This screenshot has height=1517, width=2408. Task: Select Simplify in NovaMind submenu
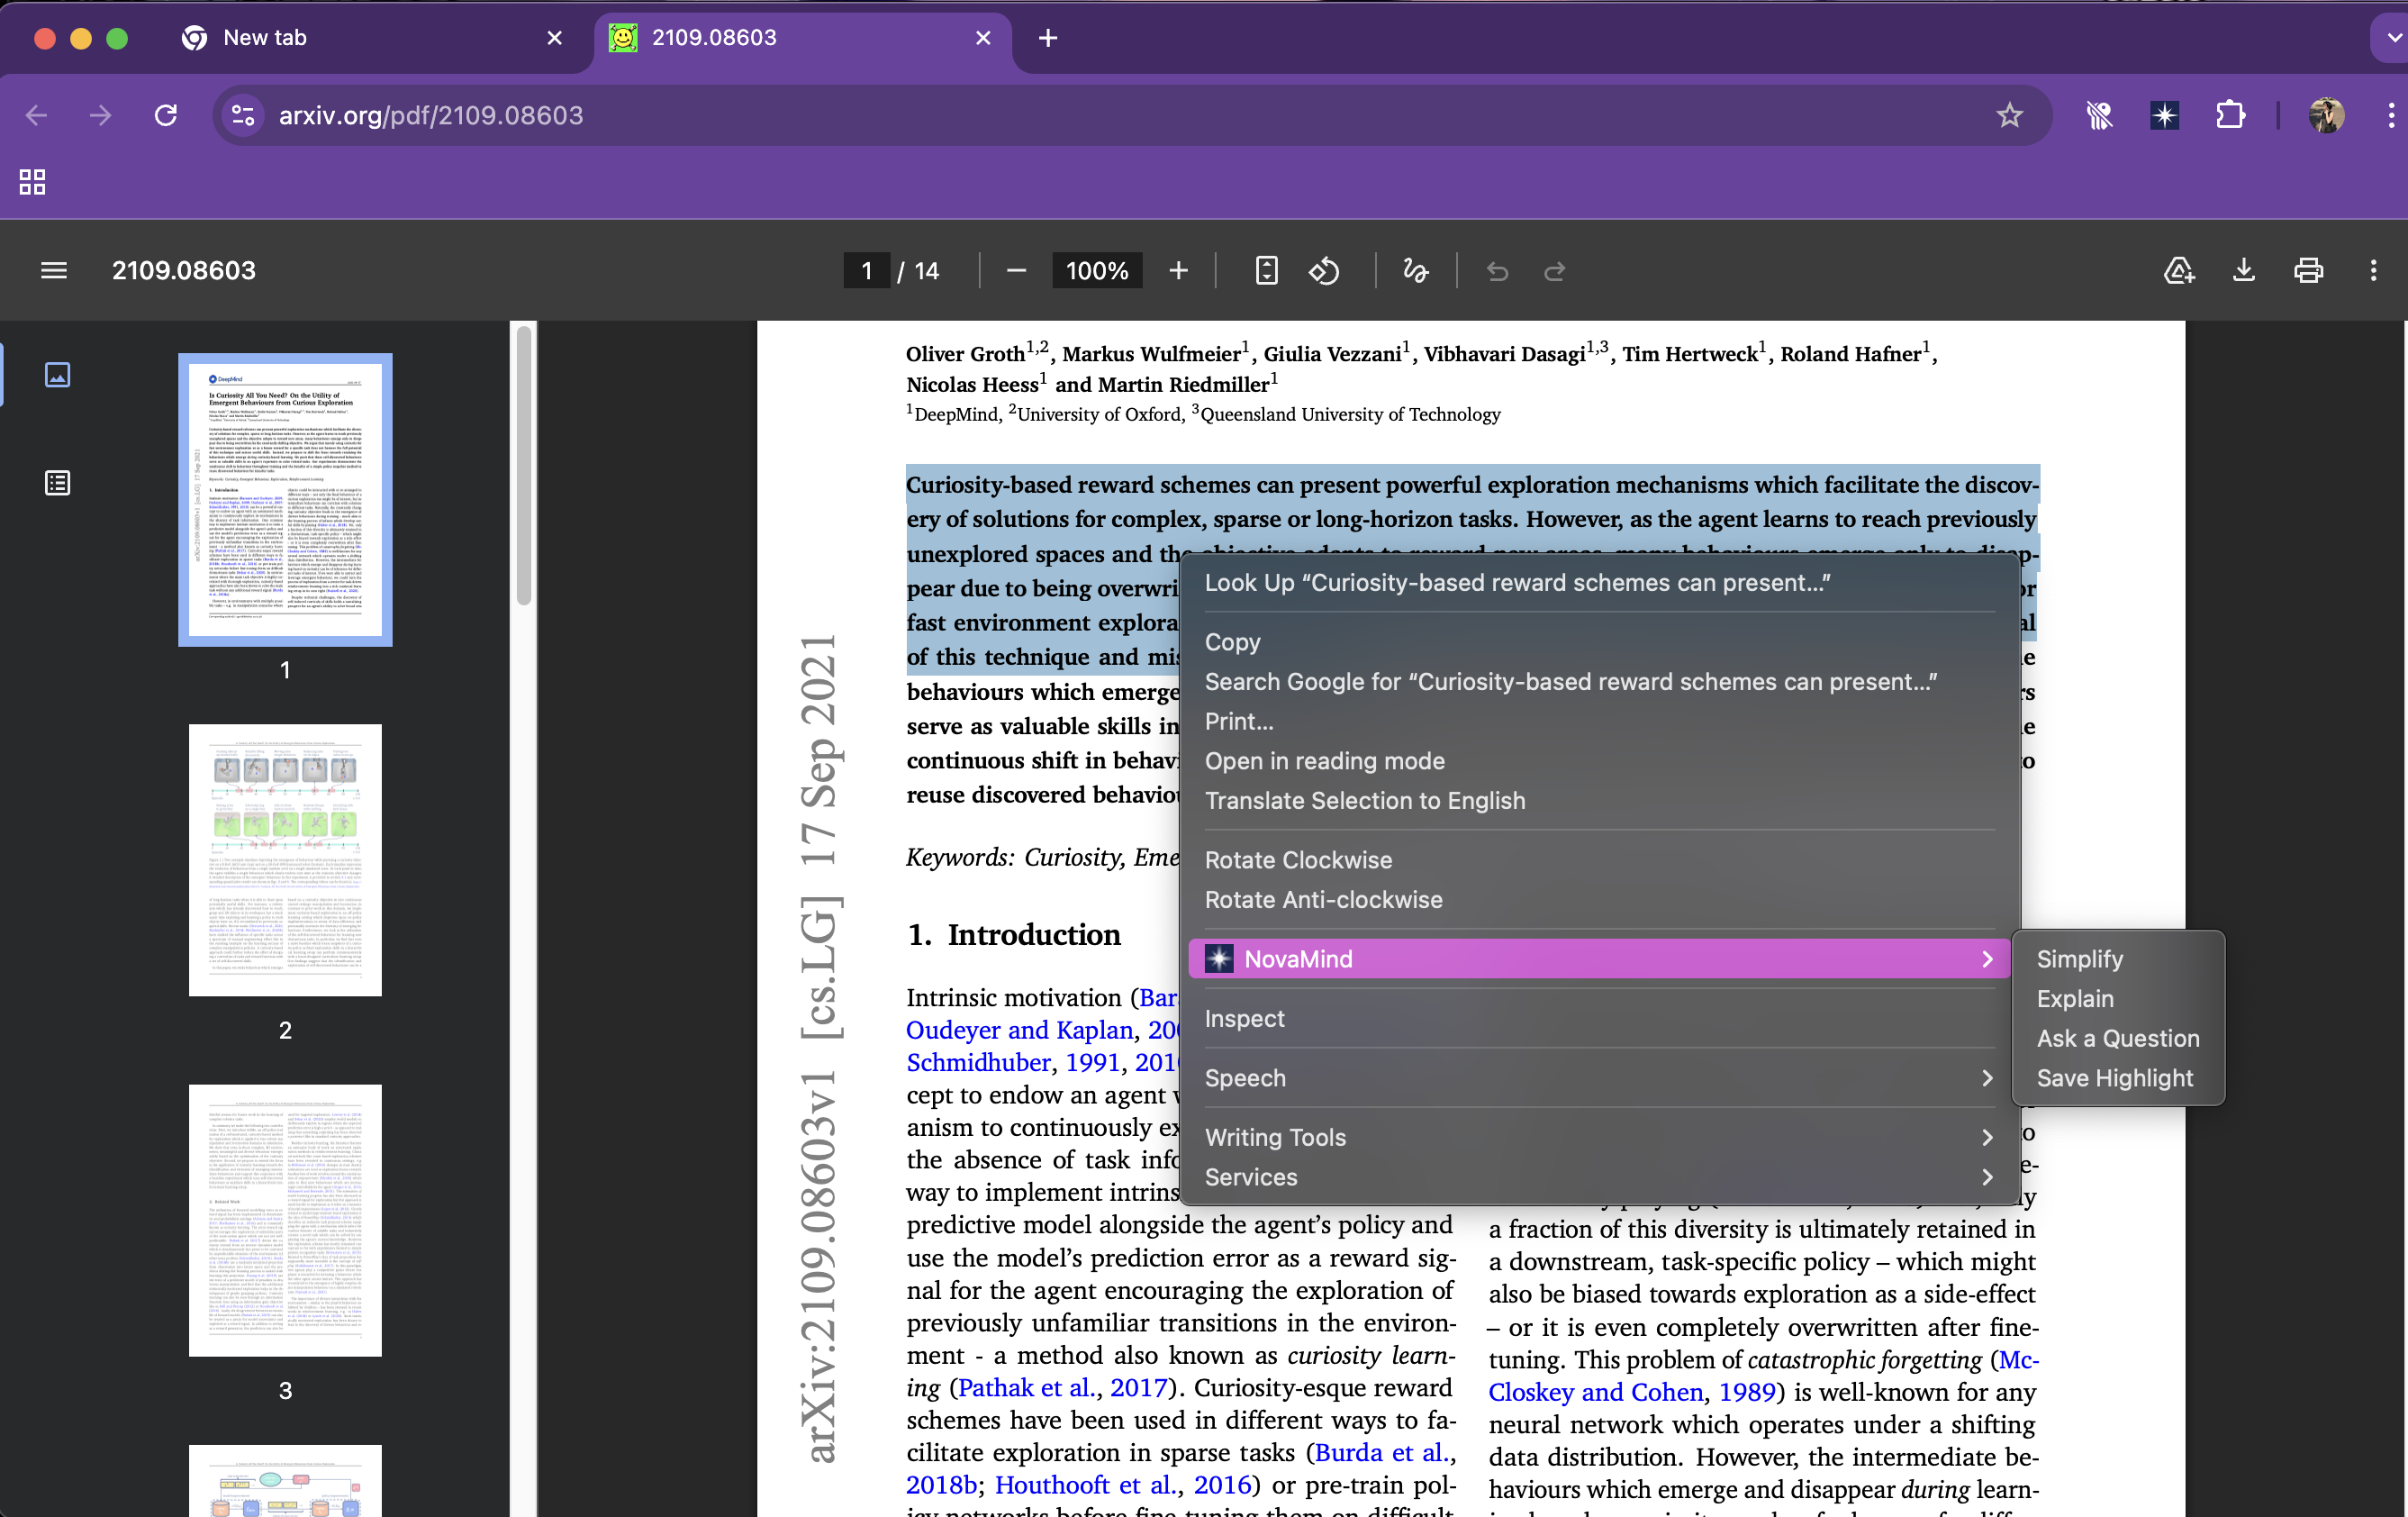[2079, 958]
